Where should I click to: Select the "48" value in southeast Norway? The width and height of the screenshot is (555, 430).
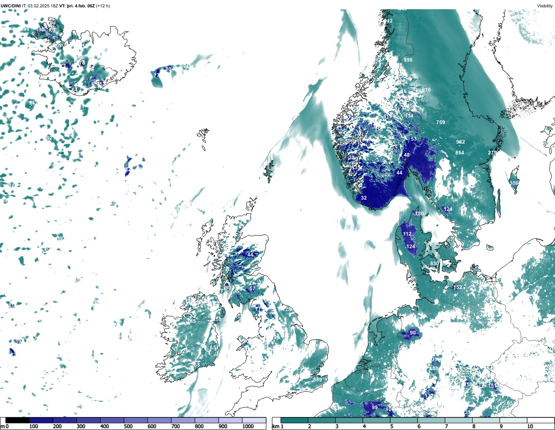click(x=407, y=155)
